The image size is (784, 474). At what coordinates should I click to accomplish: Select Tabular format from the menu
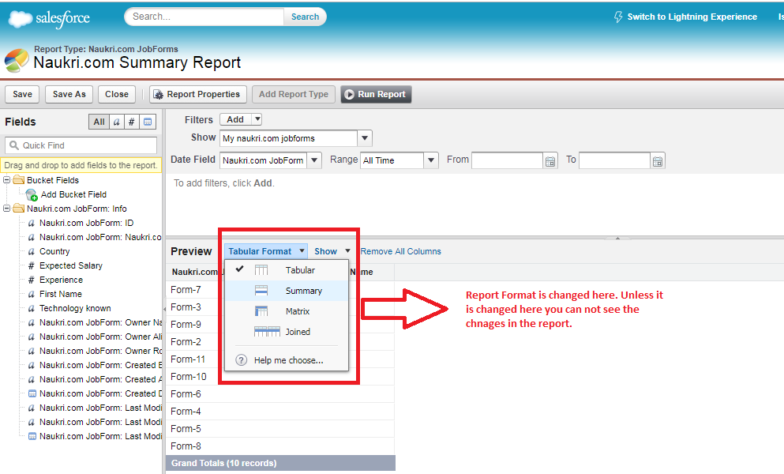point(287,270)
